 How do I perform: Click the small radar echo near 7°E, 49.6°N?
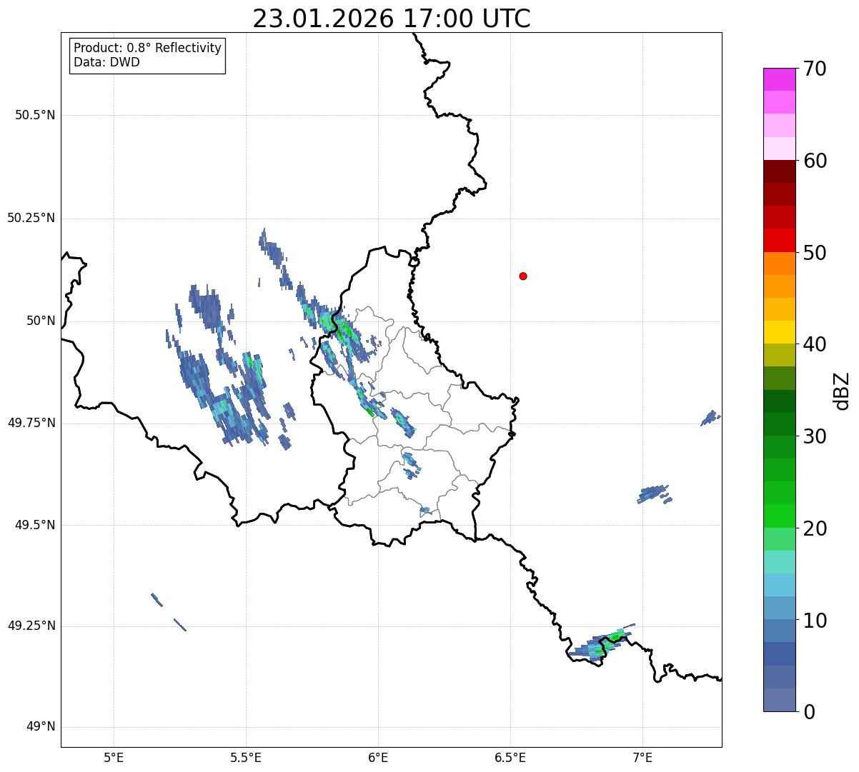coord(654,493)
